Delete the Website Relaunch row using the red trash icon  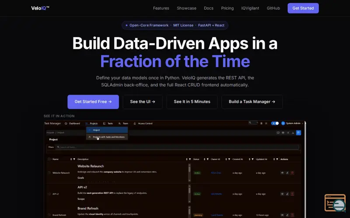coord(292,173)
